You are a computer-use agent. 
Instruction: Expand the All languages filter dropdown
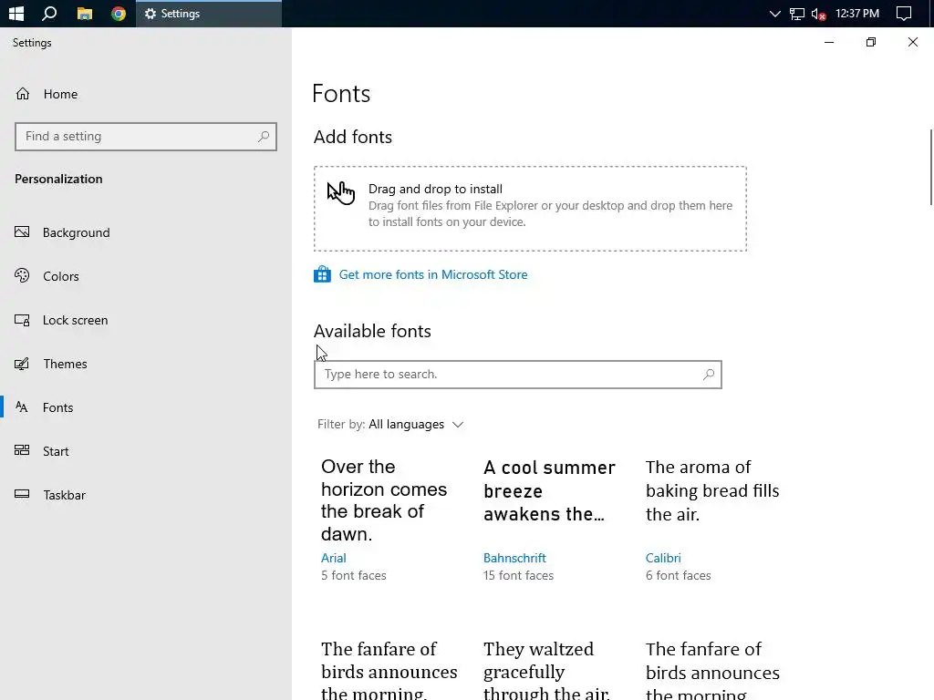[416, 425]
